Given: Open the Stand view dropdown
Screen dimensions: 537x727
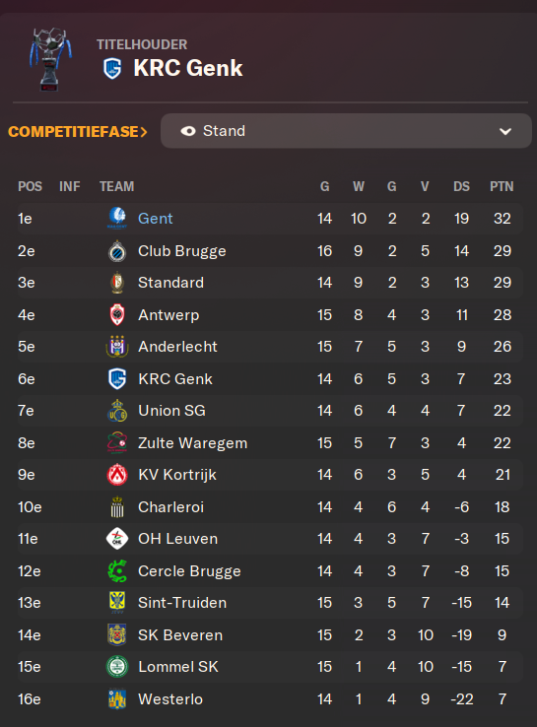Looking at the screenshot, I should click(x=346, y=131).
